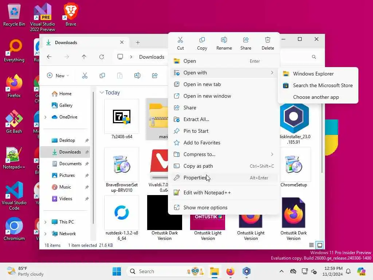
Task: Click the Refresh button in File Explorer
Action: [102, 57]
